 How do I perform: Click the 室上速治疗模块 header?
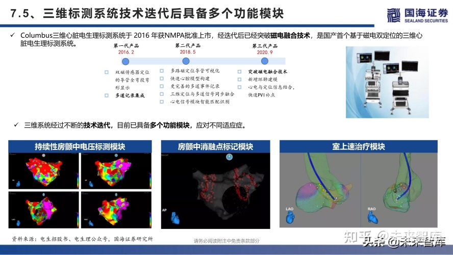pyautogui.click(x=359, y=146)
